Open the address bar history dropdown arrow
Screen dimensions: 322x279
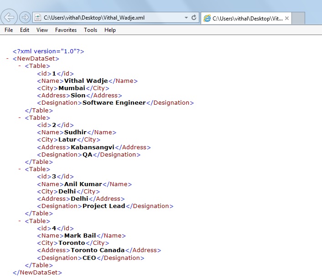tap(186, 18)
